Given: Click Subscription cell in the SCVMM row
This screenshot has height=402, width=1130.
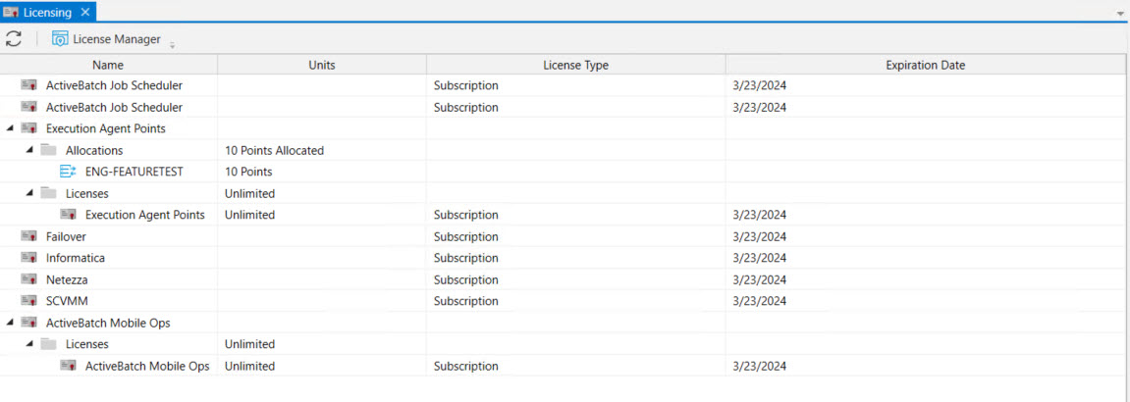Looking at the screenshot, I should (465, 301).
